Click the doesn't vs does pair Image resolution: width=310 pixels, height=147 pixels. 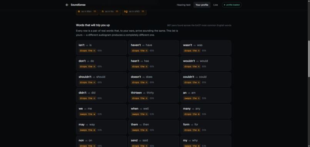pos(153,79)
